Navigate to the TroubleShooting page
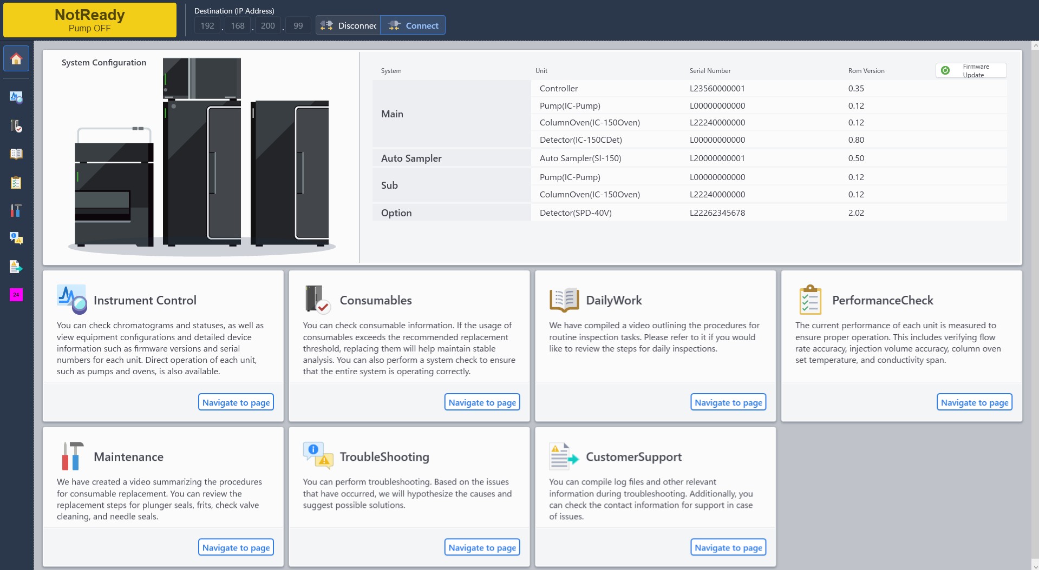Image resolution: width=1039 pixels, height=570 pixels. pos(482,547)
